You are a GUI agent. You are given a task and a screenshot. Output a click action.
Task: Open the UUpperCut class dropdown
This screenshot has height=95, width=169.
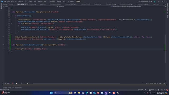click(x=84, y=6)
